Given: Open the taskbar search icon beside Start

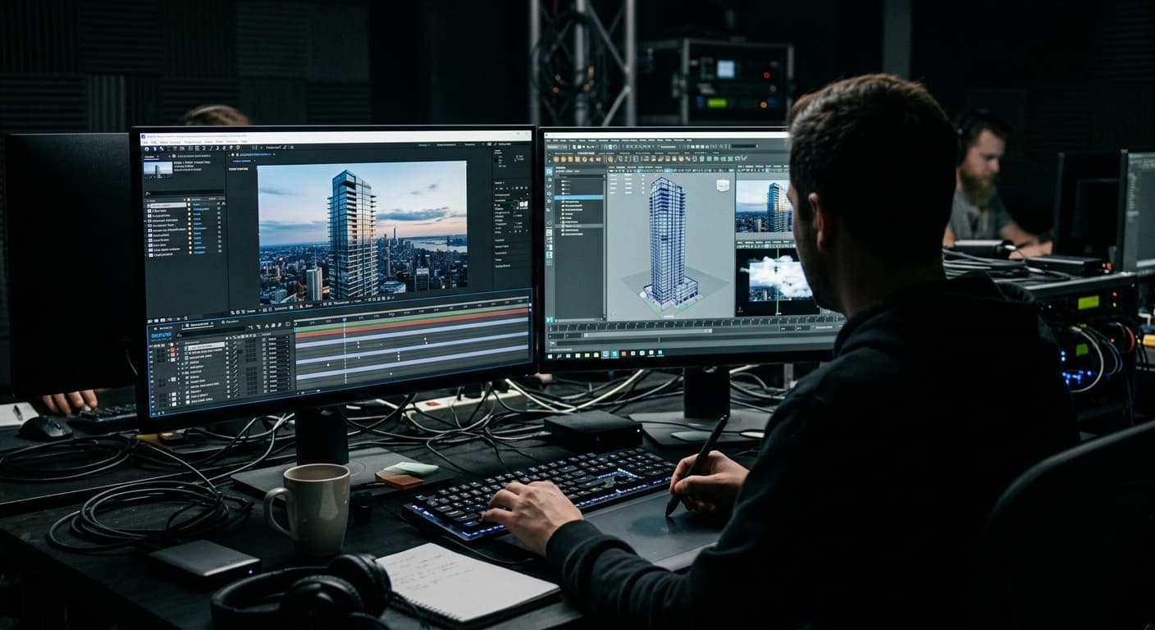Looking at the screenshot, I should coord(558,355).
